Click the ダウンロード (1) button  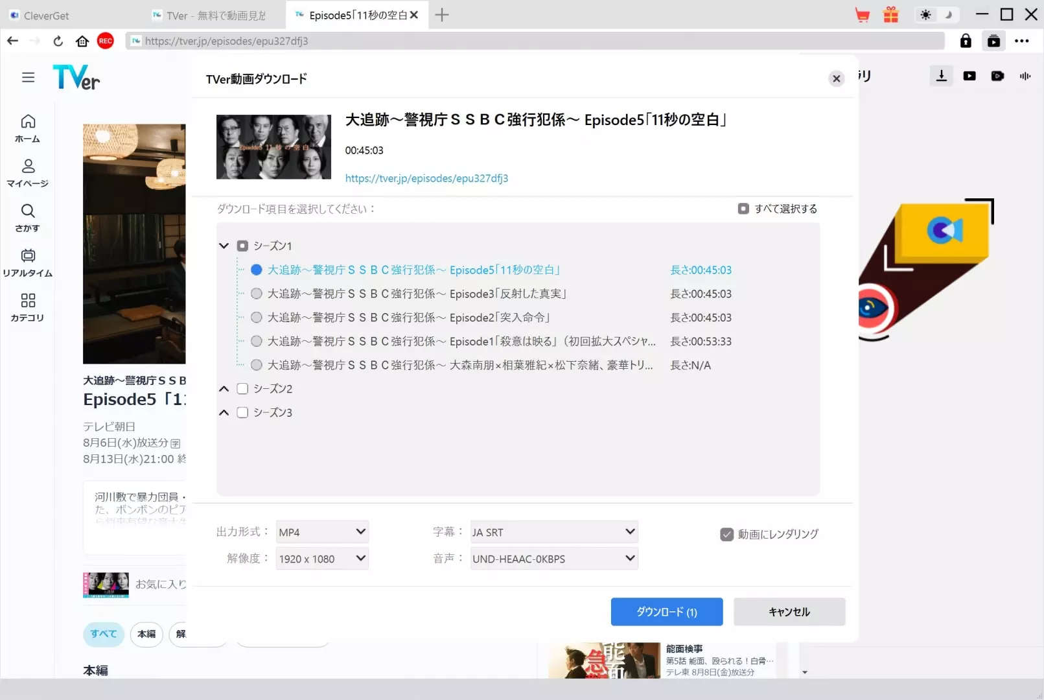[667, 612]
